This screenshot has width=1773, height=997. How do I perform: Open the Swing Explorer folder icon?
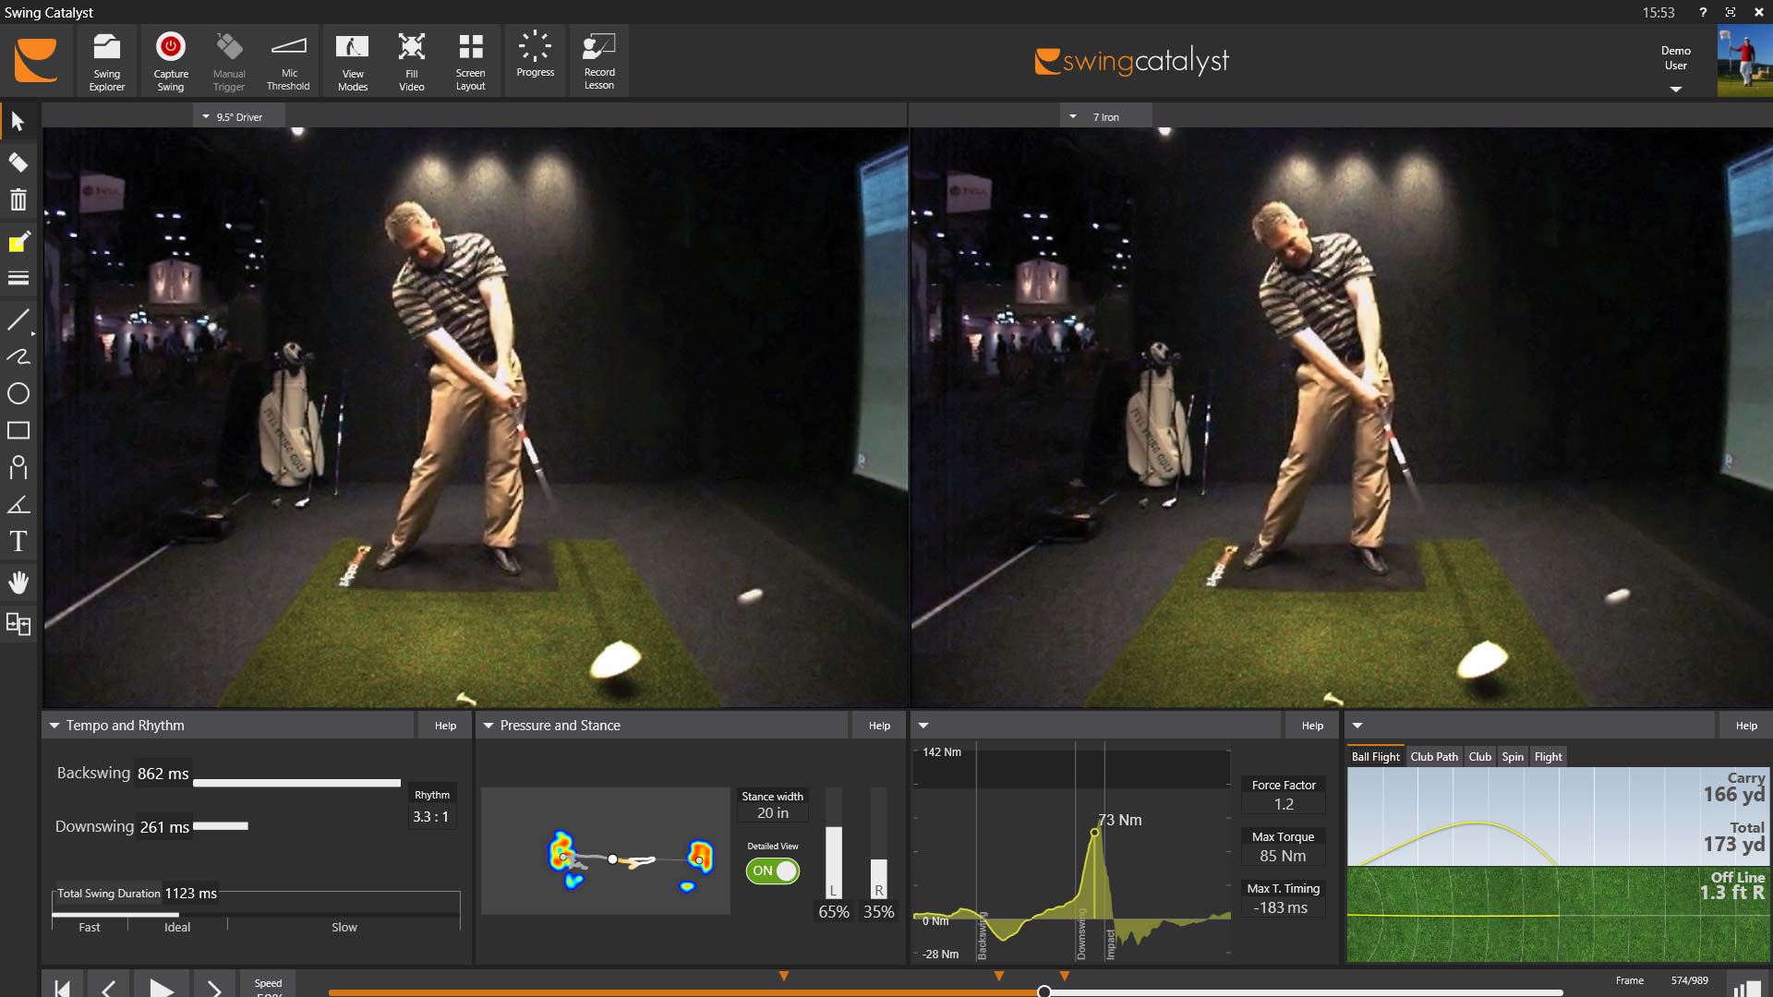click(107, 48)
